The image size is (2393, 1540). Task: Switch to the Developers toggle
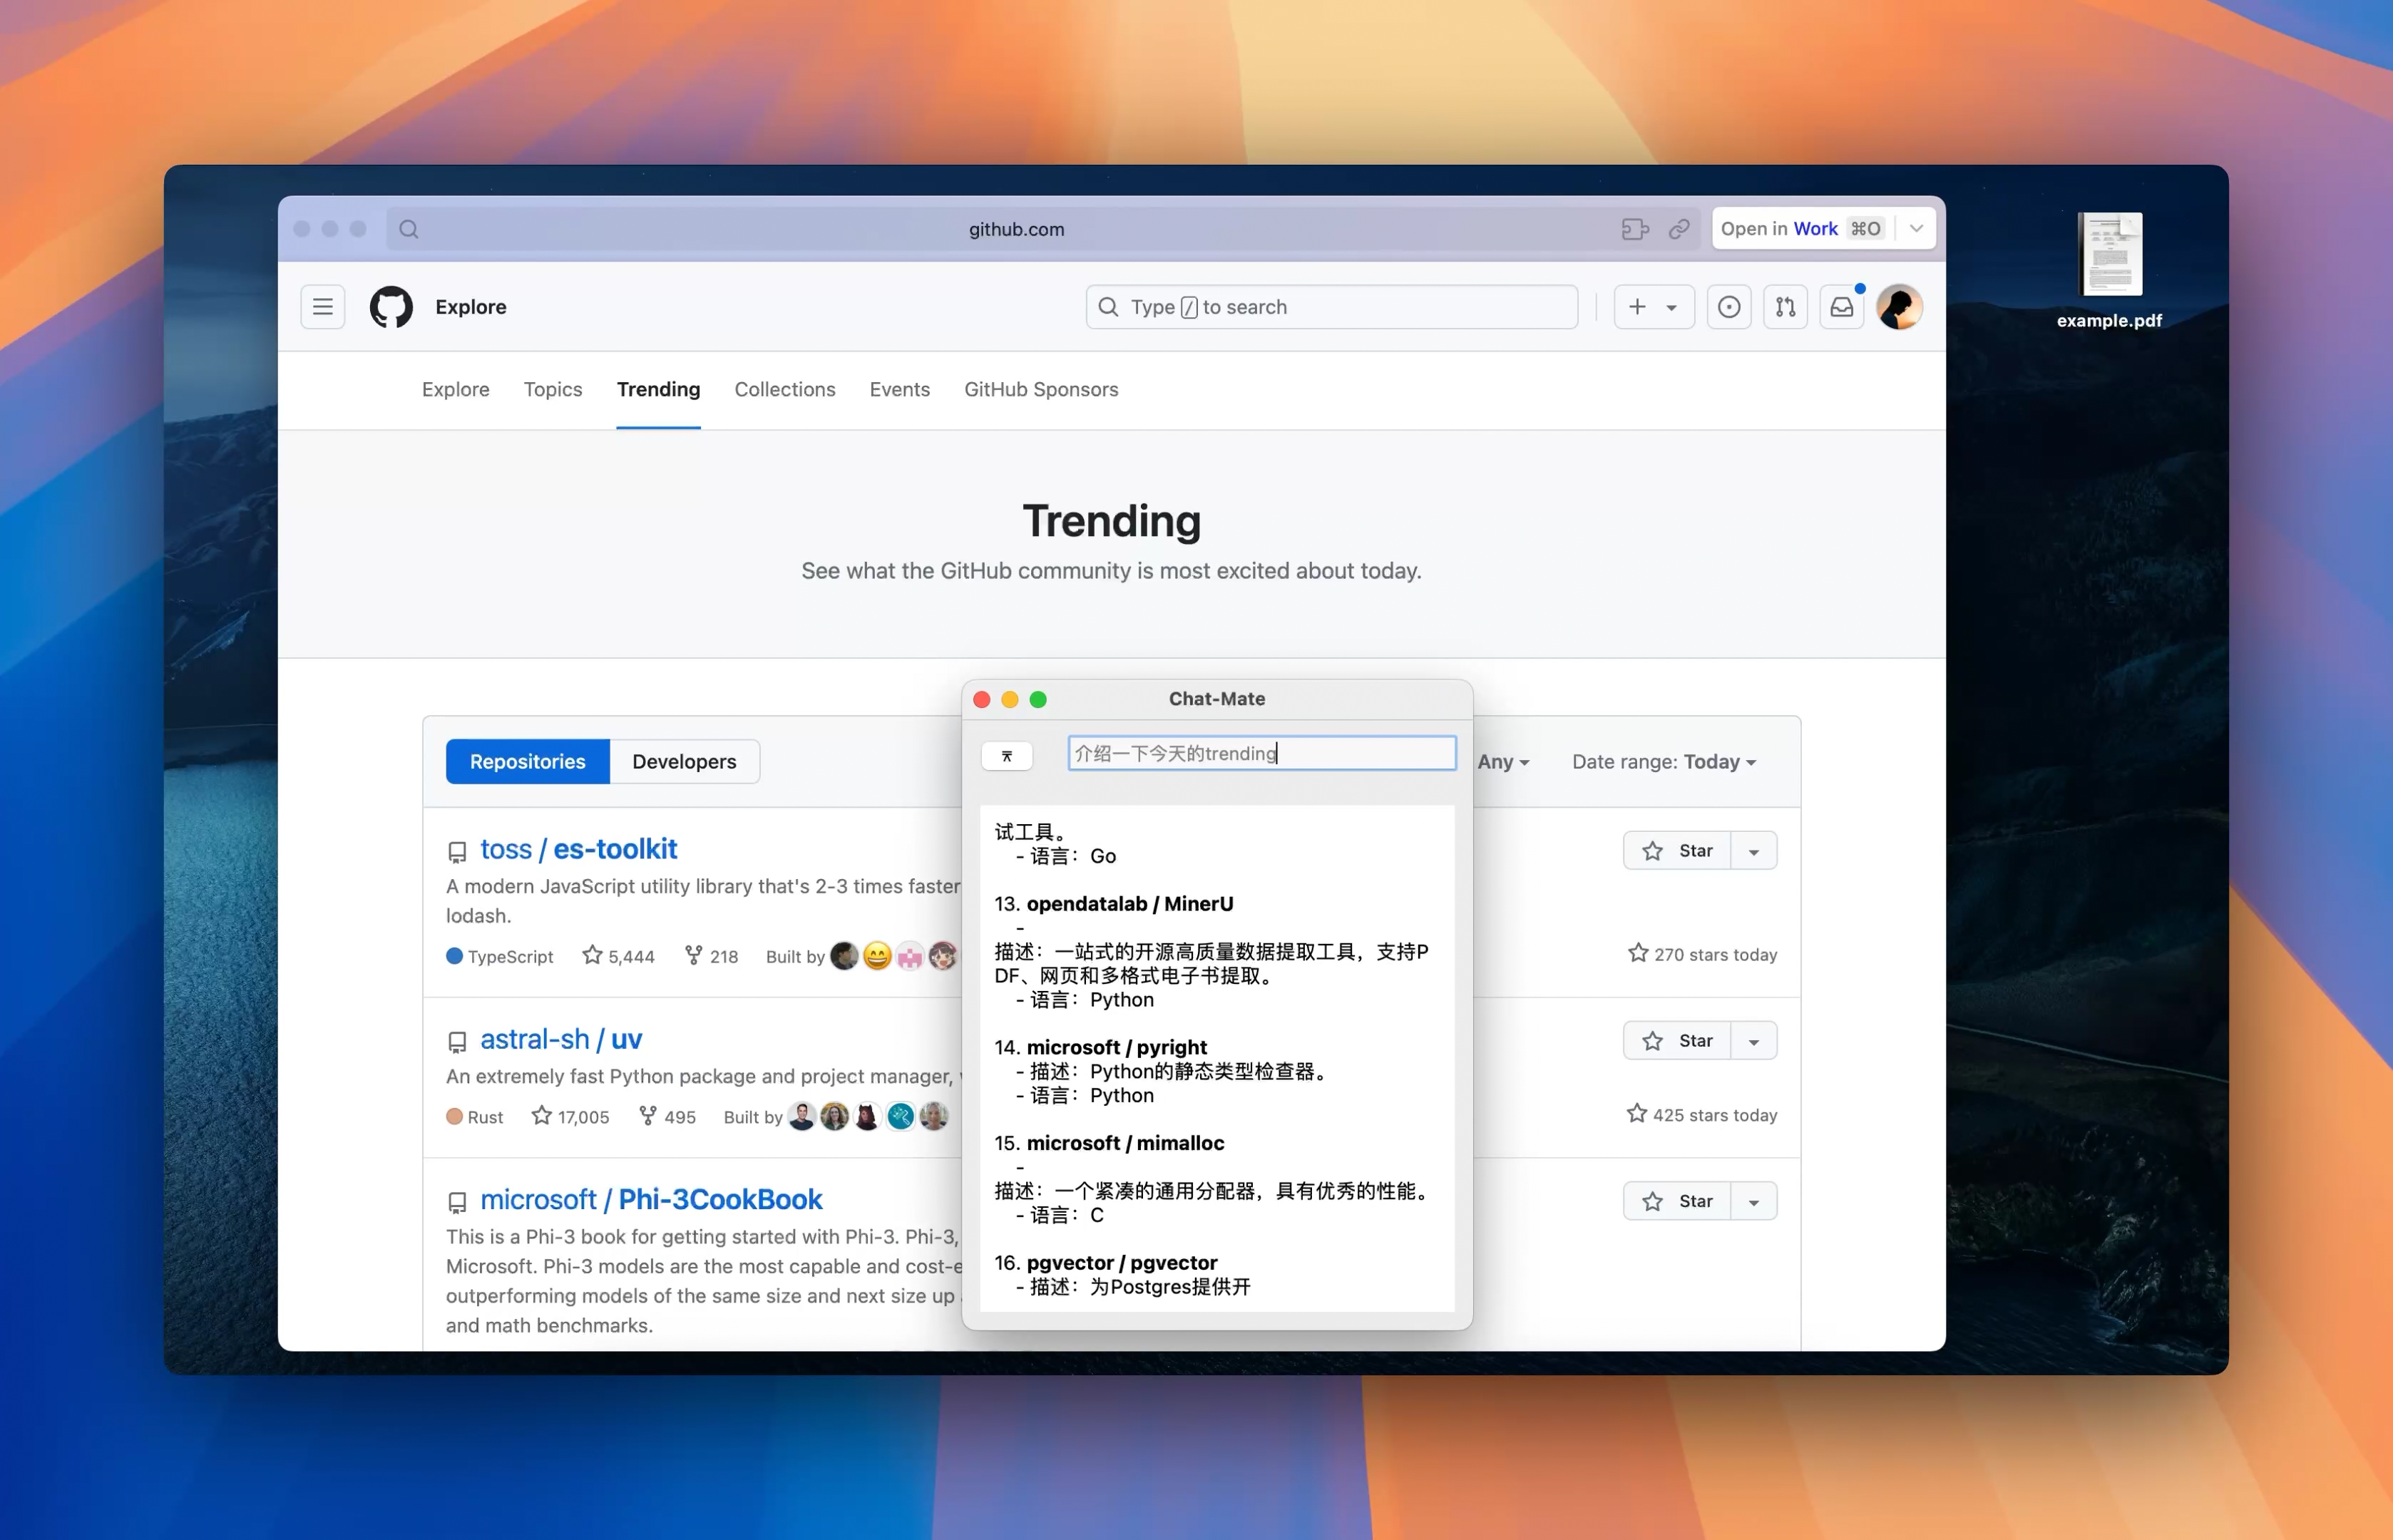[x=684, y=762]
